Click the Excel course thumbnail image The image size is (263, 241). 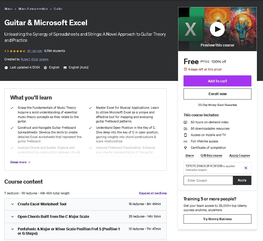tap(217, 29)
